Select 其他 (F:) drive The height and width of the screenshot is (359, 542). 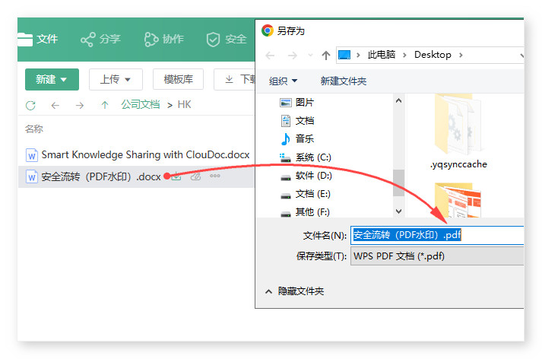tap(305, 212)
